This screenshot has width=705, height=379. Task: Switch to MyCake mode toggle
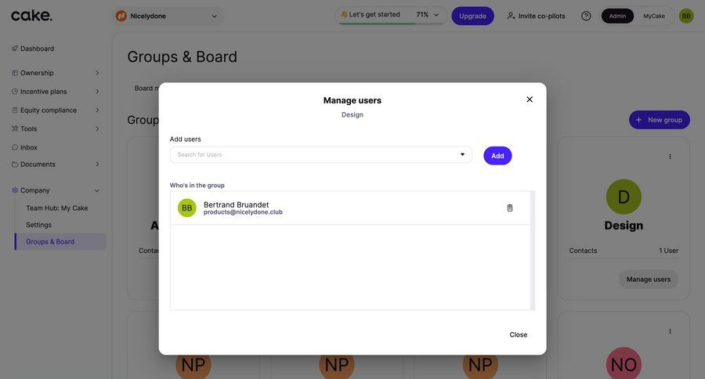click(654, 16)
